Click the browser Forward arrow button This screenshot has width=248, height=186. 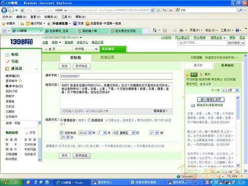[11, 11]
